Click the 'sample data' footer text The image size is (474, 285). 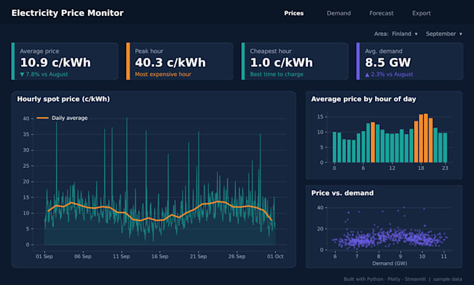[448, 279]
